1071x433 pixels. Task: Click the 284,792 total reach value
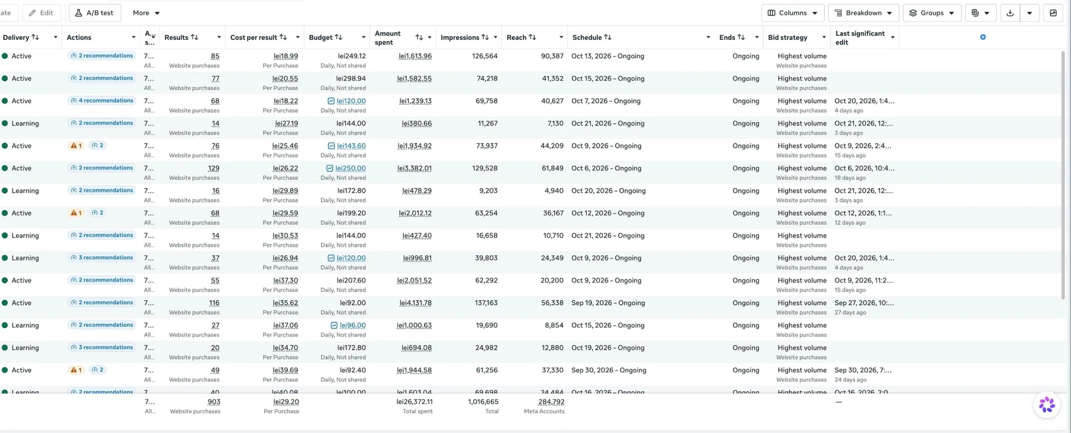click(x=551, y=401)
